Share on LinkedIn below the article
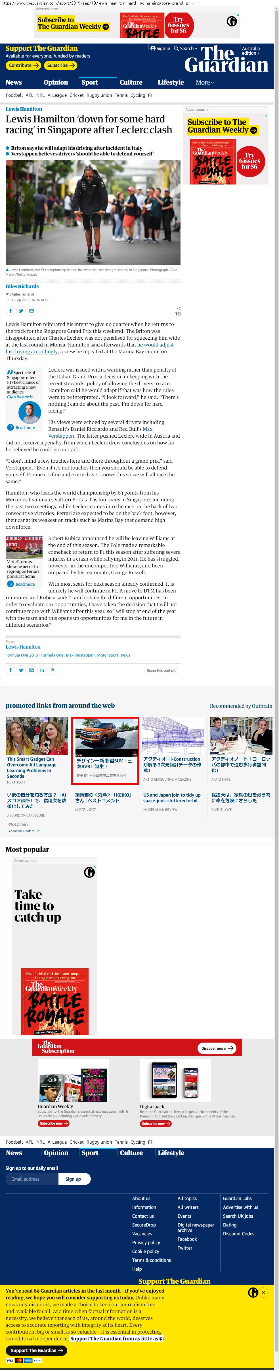Screen dimensions: 279x1370 [x=42, y=670]
